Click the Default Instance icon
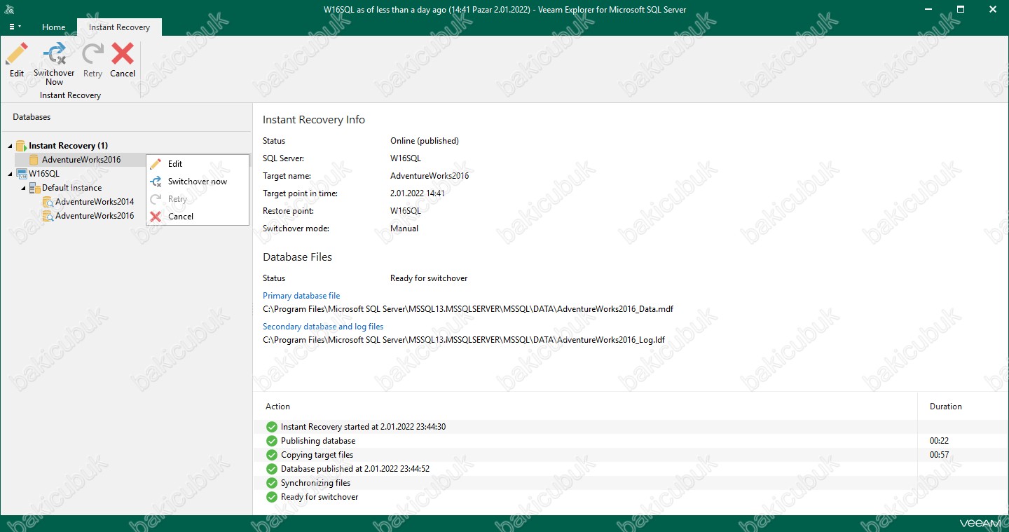Image resolution: width=1009 pixels, height=532 pixels. pos(34,188)
